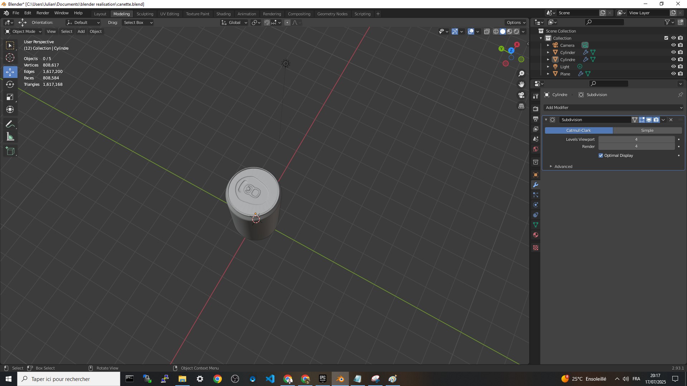Click the Pan view hand icon

pyautogui.click(x=521, y=84)
